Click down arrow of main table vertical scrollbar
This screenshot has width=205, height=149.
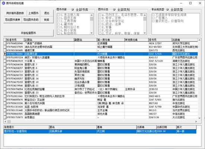[199, 118]
